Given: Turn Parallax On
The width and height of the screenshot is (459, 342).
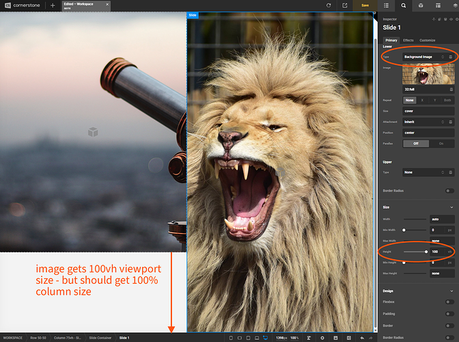Looking at the screenshot, I should tap(441, 144).
